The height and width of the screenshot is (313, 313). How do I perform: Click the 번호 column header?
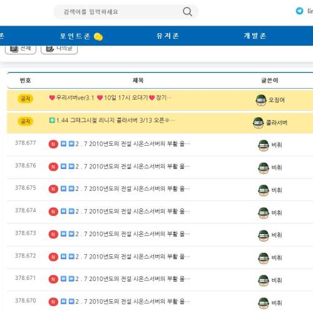tap(26, 81)
